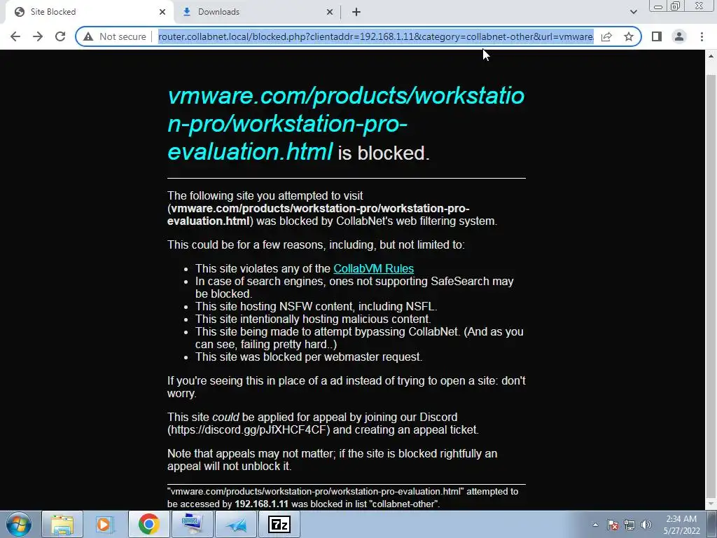Open the tab search dropdown arrow
The width and height of the screenshot is (717, 538).
point(633,12)
